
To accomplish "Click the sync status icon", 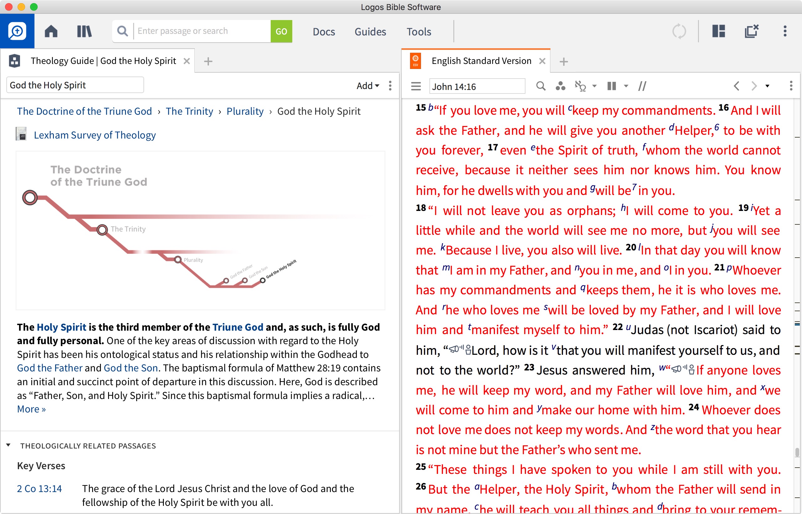I will pos(679,31).
